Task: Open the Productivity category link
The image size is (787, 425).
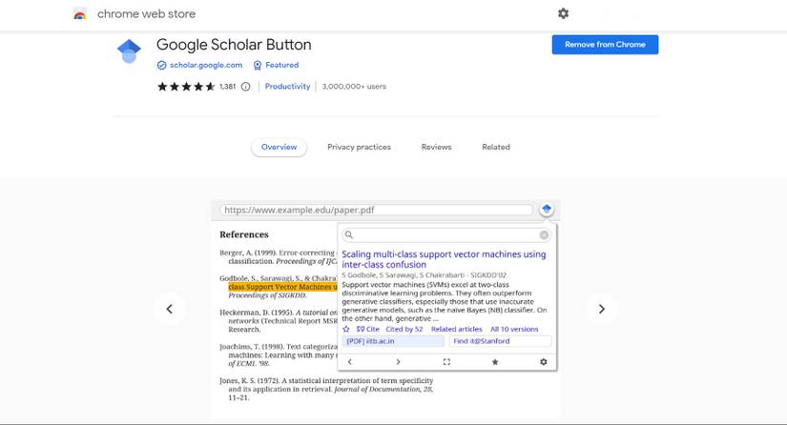Action: click(287, 87)
